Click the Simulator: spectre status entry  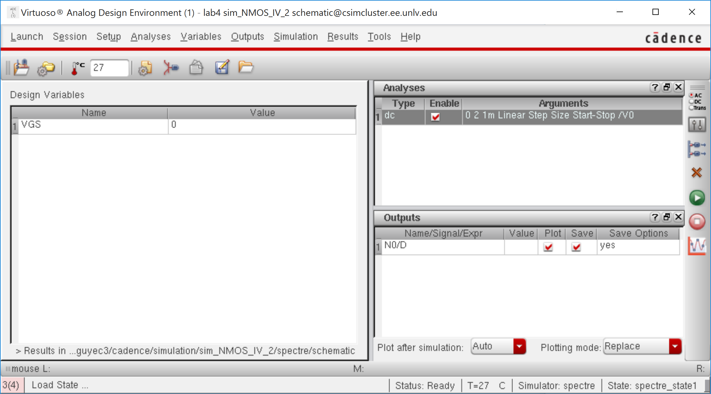coord(556,386)
